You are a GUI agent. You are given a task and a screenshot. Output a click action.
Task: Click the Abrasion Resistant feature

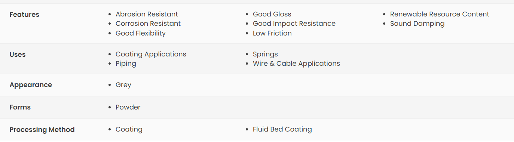click(147, 14)
